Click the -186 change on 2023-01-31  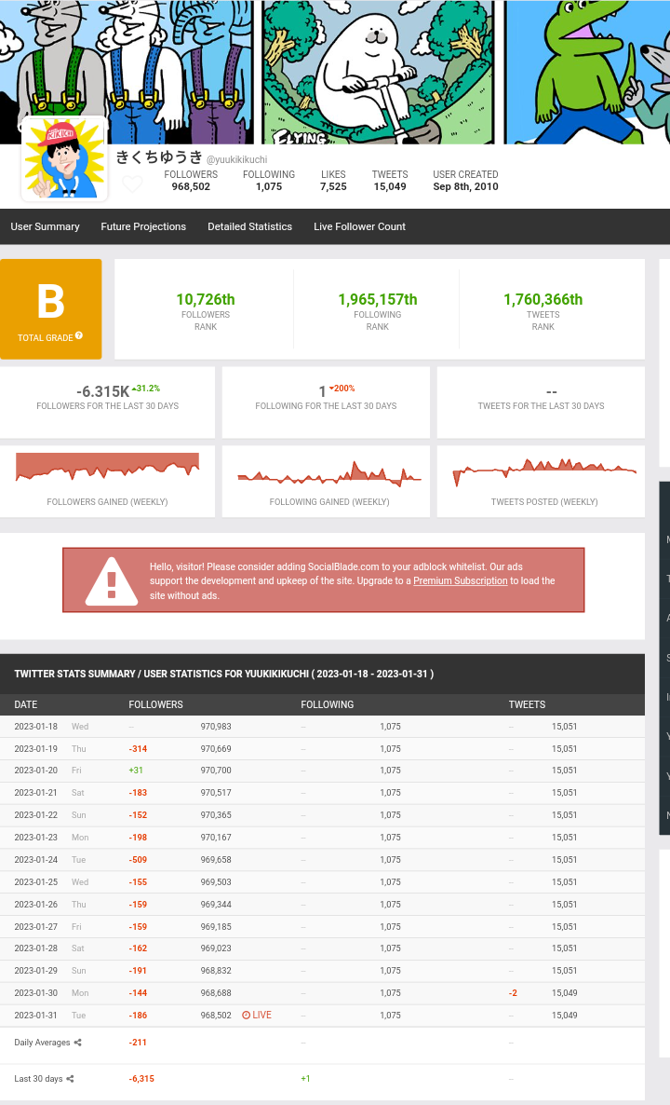click(138, 1016)
